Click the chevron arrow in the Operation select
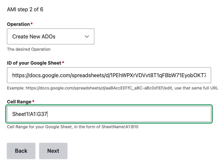Viewport: 224px width, 163px height. 87,36
